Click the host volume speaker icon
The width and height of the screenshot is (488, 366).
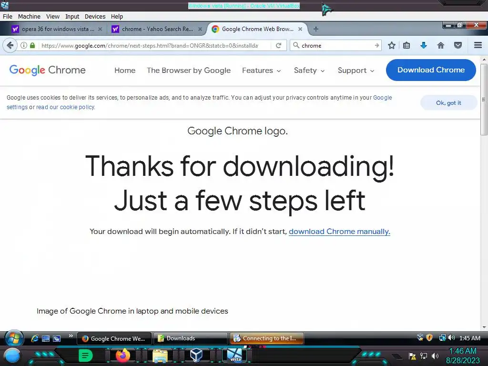435,356
